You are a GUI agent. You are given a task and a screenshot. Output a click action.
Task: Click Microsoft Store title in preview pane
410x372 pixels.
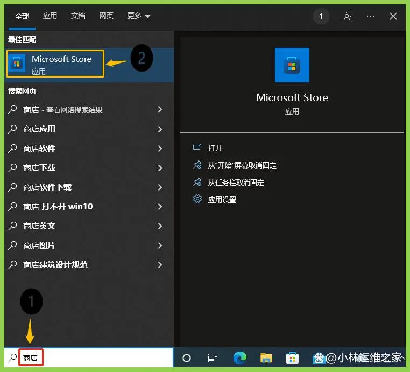click(x=292, y=97)
